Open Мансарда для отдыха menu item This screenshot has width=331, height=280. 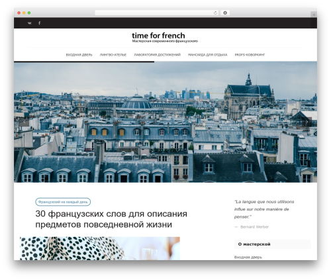click(x=207, y=55)
